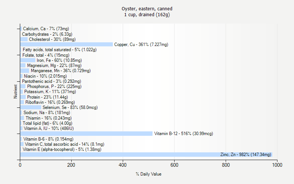Screen dimensions: 294x184
Task: Select the 'Copper, Cu - 361% (7.227mg)' label
Action: pyautogui.click(x=141, y=45)
